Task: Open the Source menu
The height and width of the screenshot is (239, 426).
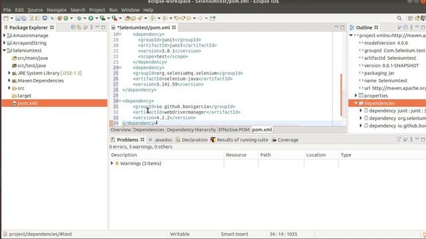Action: coord(35,10)
